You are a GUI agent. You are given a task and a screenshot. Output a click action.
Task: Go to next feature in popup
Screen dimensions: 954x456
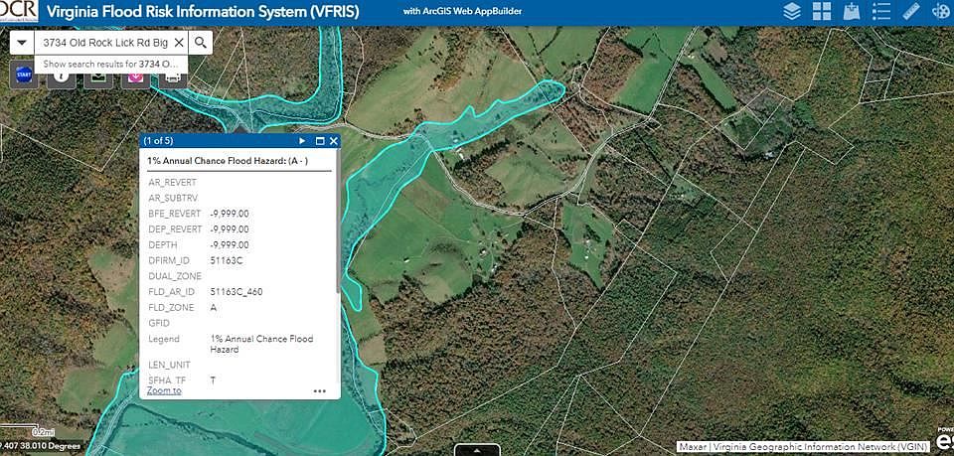(302, 141)
